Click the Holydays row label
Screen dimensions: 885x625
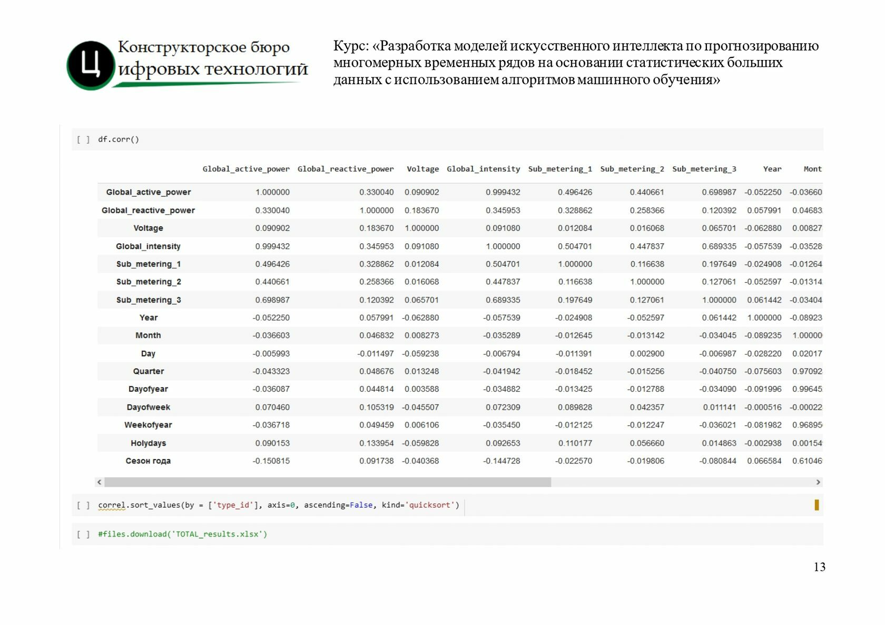click(x=149, y=443)
